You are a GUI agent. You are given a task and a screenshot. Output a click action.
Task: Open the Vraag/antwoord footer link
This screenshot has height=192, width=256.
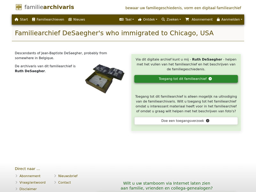tap(33, 182)
